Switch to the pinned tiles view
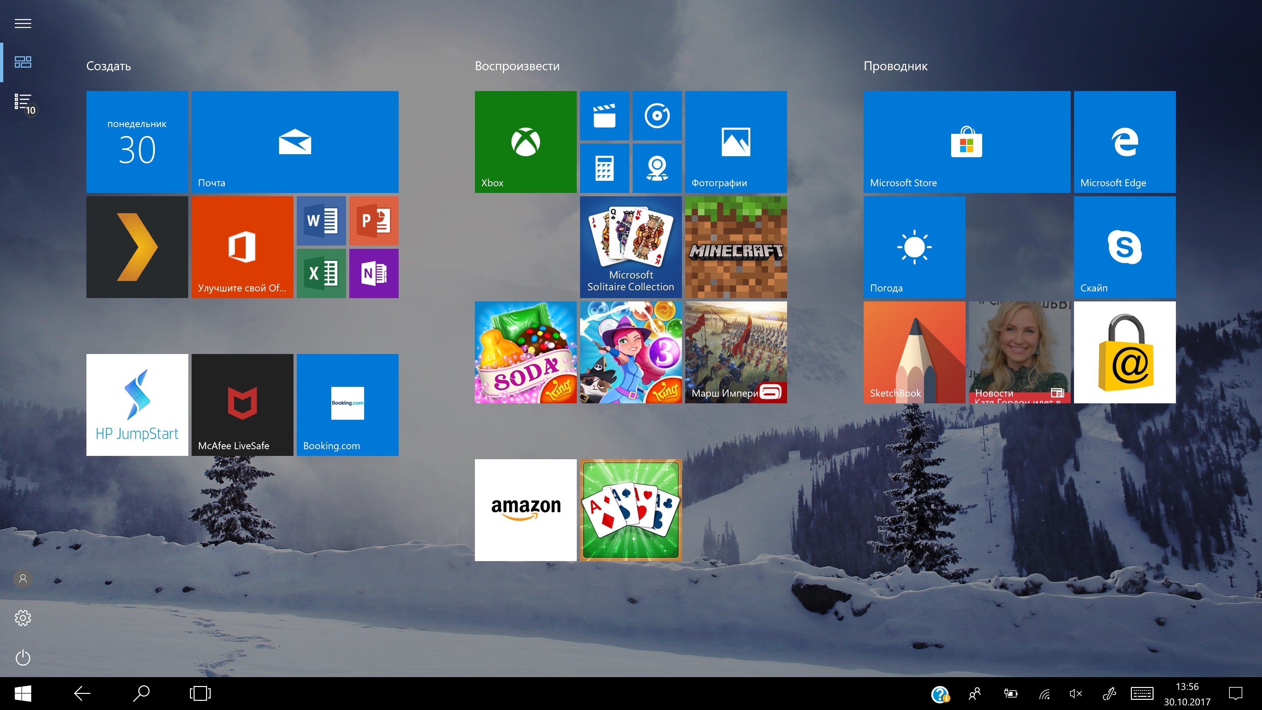Screen dimensions: 1262x710 click(23, 62)
